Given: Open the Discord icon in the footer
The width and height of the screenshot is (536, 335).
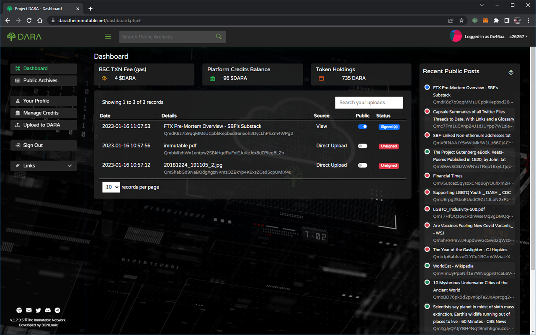Looking at the screenshot, I should [x=48, y=310].
